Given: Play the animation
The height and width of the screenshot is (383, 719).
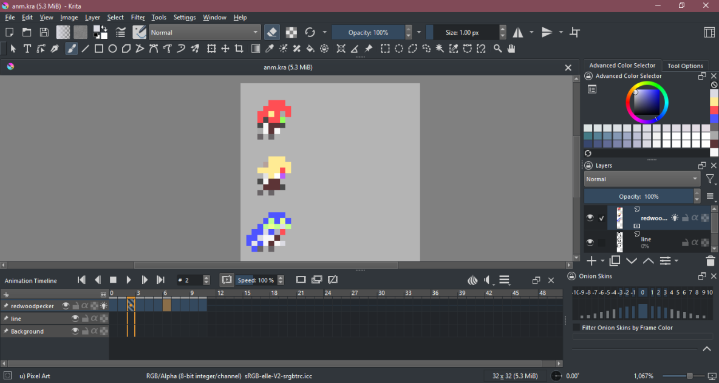Looking at the screenshot, I should click(x=129, y=280).
